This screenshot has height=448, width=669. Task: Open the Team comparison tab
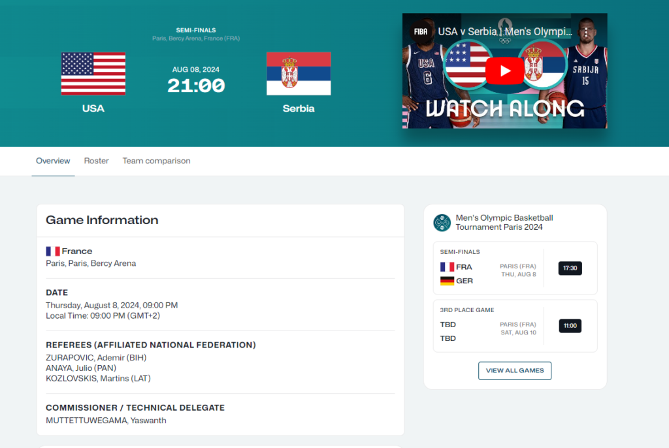[x=156, y=161]
